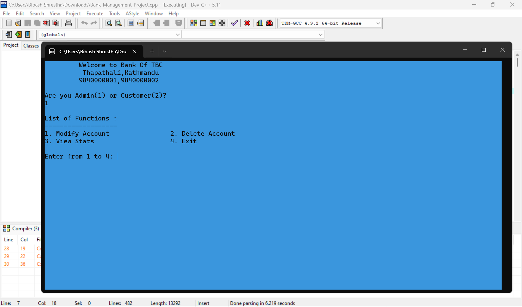Open the Tools menu
The height and width of the screenshot is (307, 522).
coord(115,13)
